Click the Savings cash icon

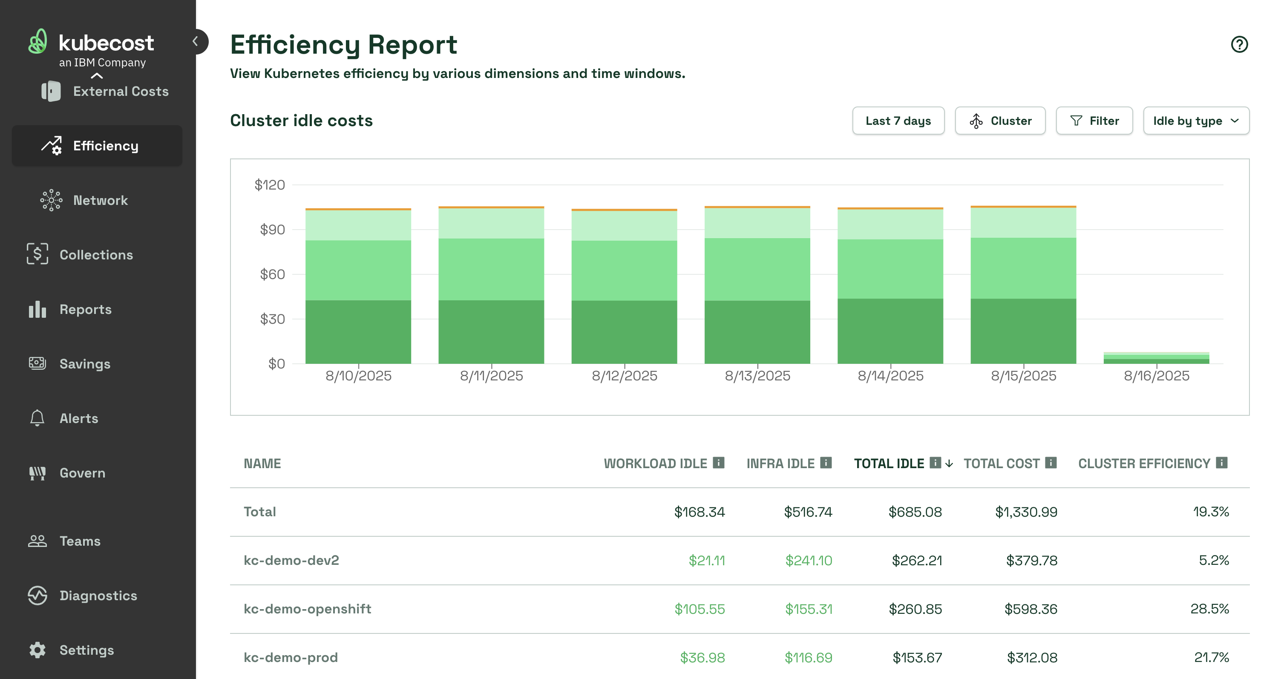tap(37, 363)
